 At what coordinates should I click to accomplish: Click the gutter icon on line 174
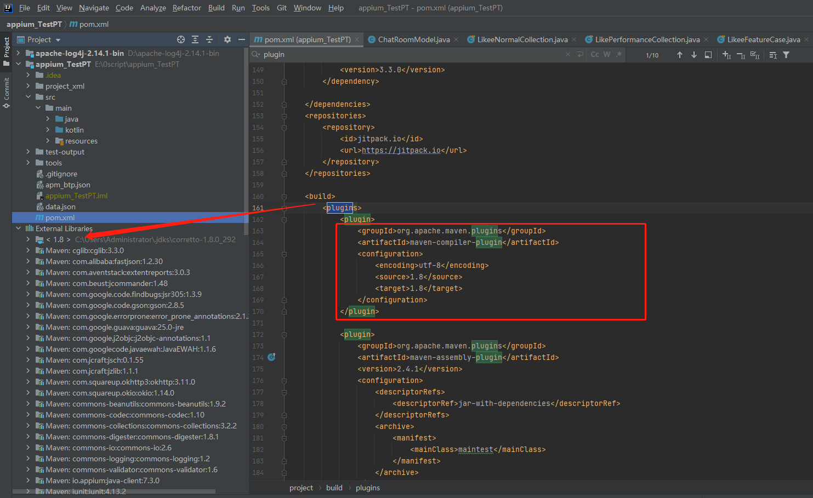(x=271, y=357)
